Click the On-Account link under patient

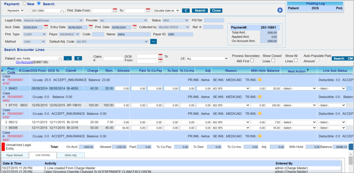[24, 62]
